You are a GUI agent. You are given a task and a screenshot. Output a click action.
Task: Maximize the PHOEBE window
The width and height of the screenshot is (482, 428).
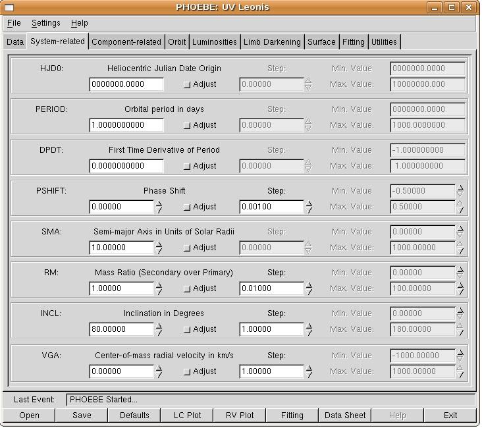pyautogui.click(x=452, y=7)
